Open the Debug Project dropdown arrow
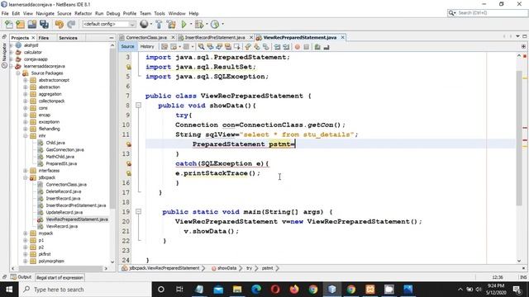The height and width of the screenshot is (297, 529). pos(207,24)
